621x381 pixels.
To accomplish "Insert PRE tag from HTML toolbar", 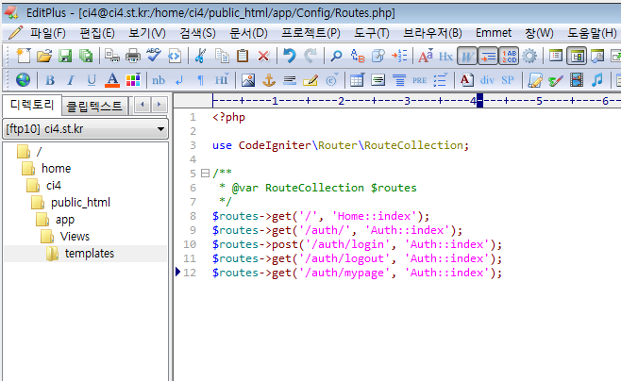I will pyautogui.click(x=419, y=81).
